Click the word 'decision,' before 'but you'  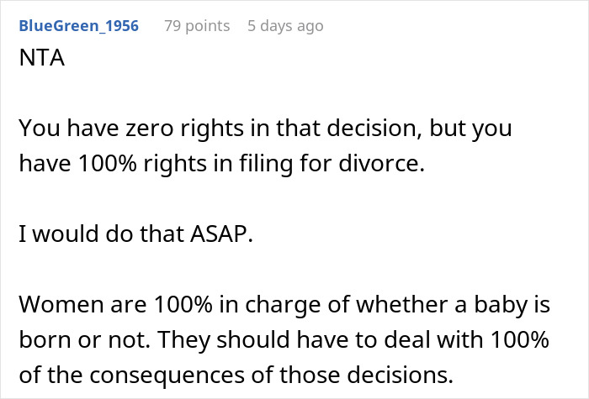[x=374, y=129]
